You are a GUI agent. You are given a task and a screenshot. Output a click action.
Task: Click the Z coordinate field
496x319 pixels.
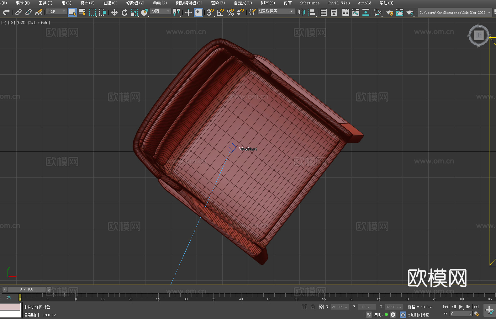(393, 307)
